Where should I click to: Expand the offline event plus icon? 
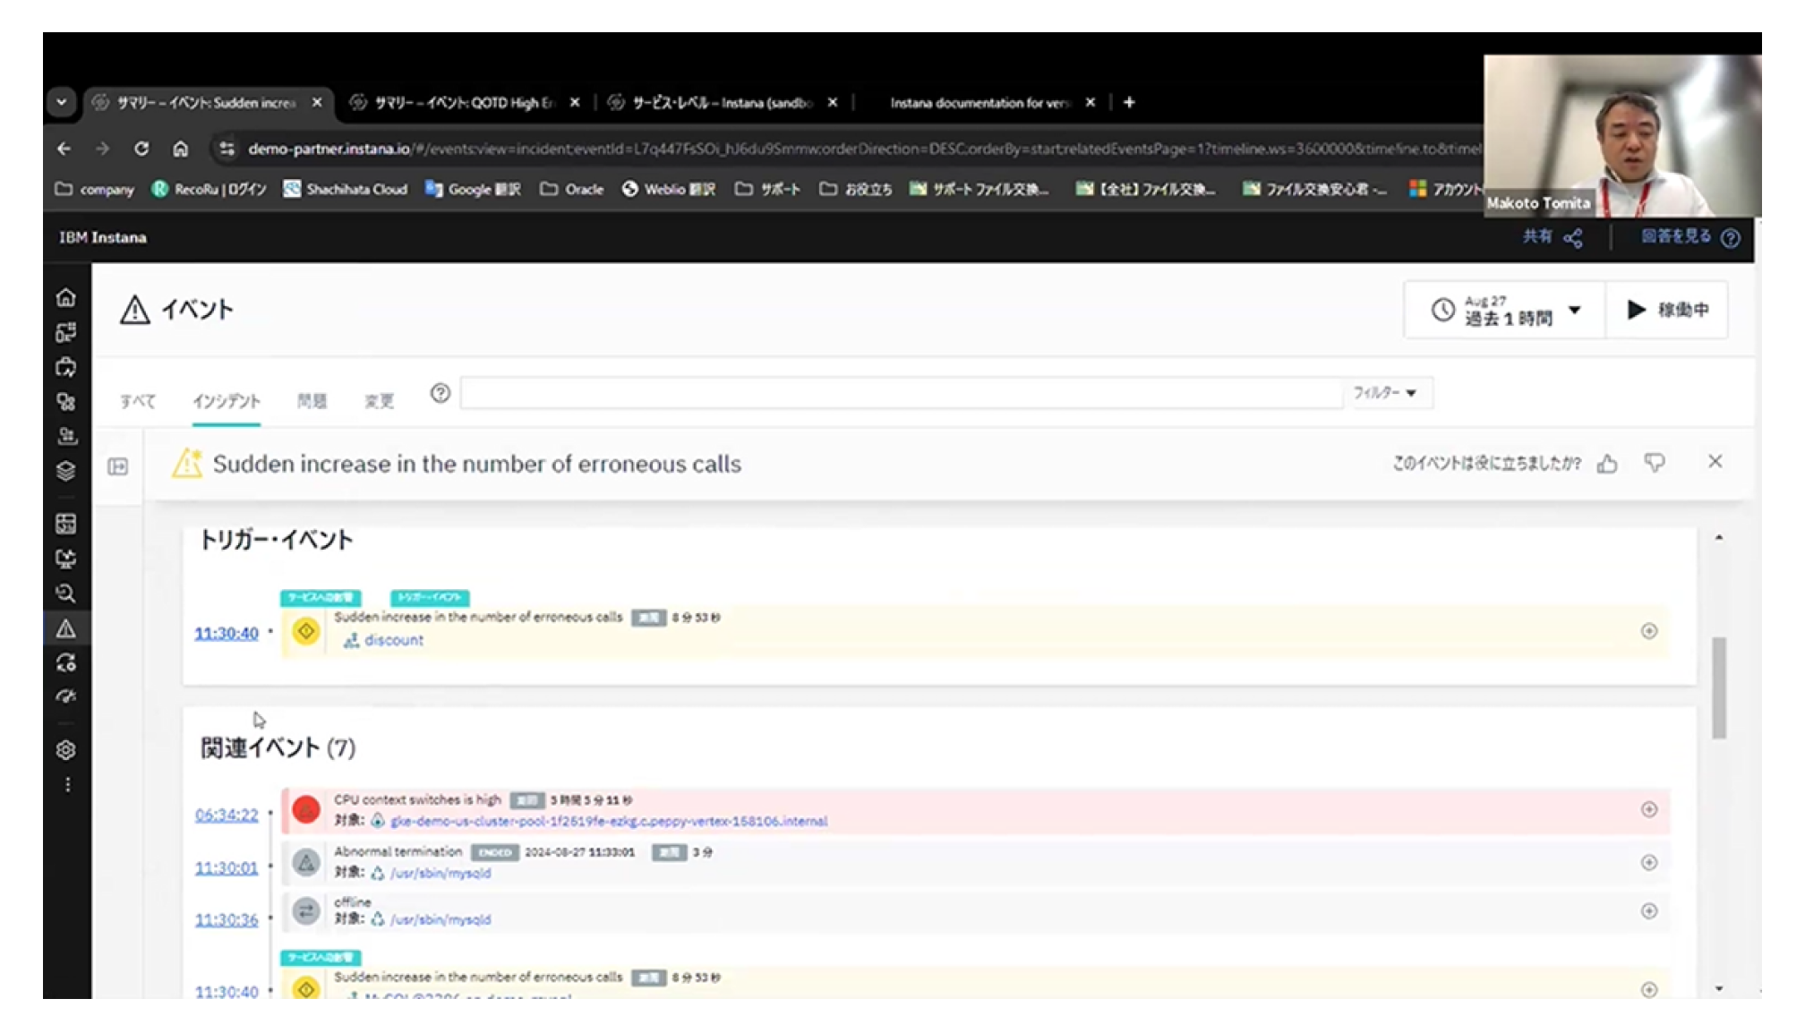(1649, 911)
